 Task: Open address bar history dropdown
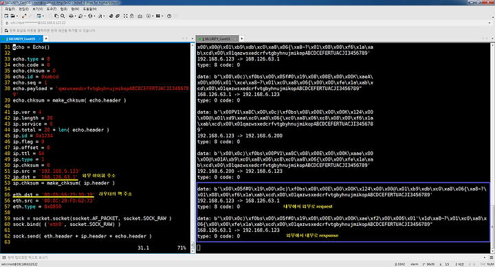(x=489, y=23)
